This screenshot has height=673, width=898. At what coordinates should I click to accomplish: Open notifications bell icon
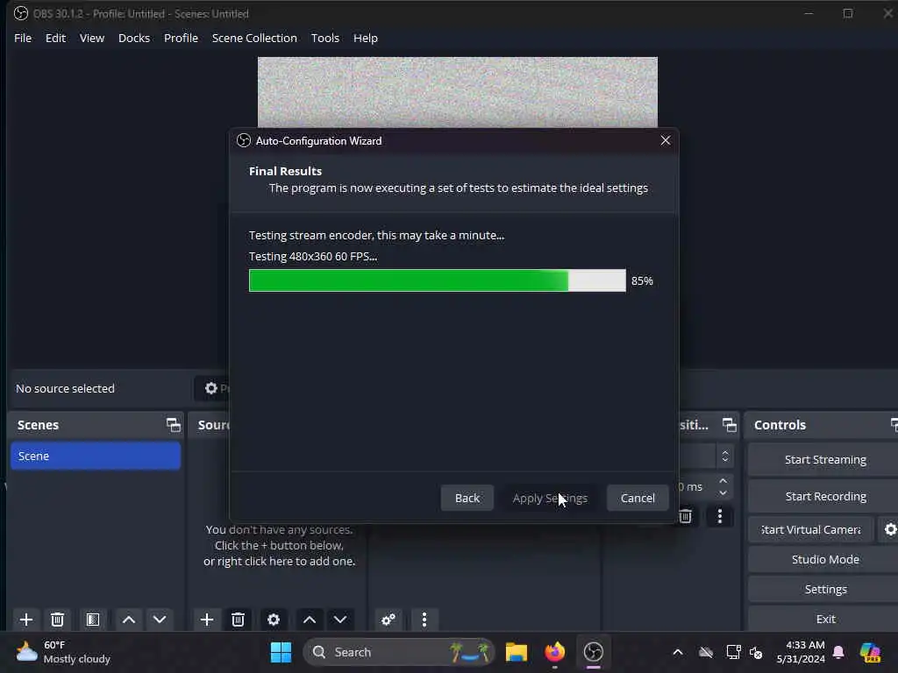(838, 652)
